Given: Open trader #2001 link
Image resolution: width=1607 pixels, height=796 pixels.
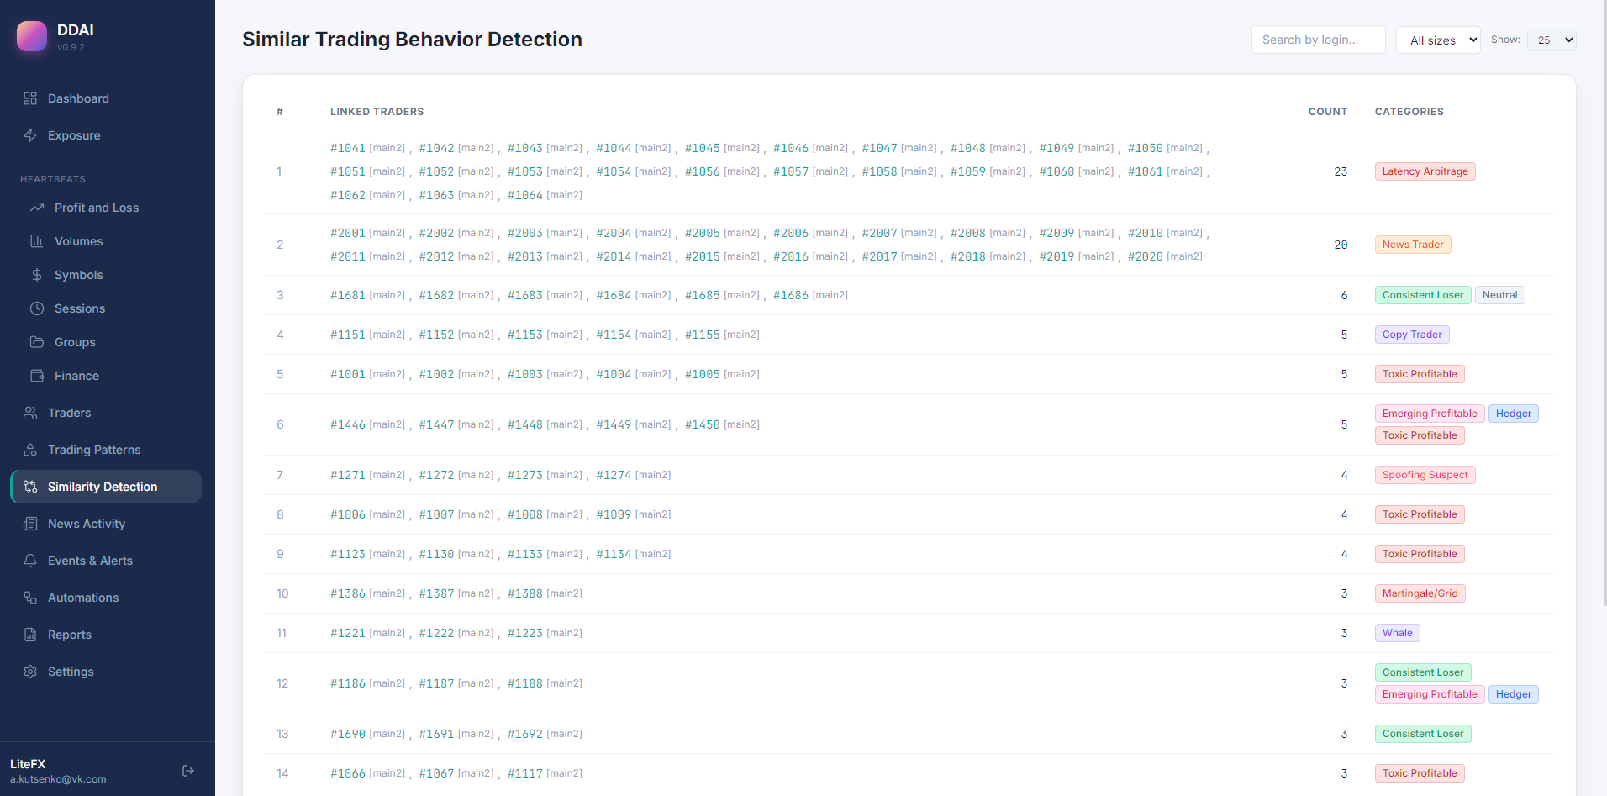Looking at the screenshot, I should 347,233.
